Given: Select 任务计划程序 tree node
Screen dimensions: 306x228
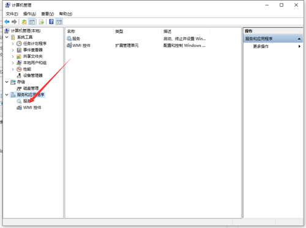Looking at the screenshot, I should coord(35,43).
